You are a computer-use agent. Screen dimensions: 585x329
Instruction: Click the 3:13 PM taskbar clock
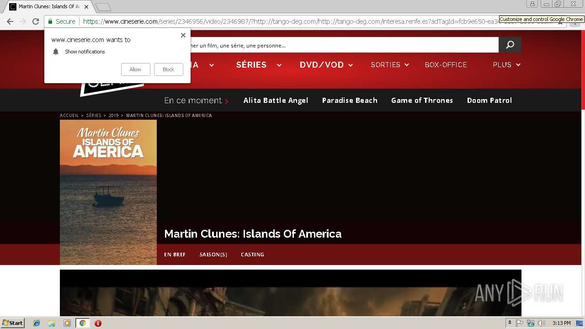click(x=561, y=323)
